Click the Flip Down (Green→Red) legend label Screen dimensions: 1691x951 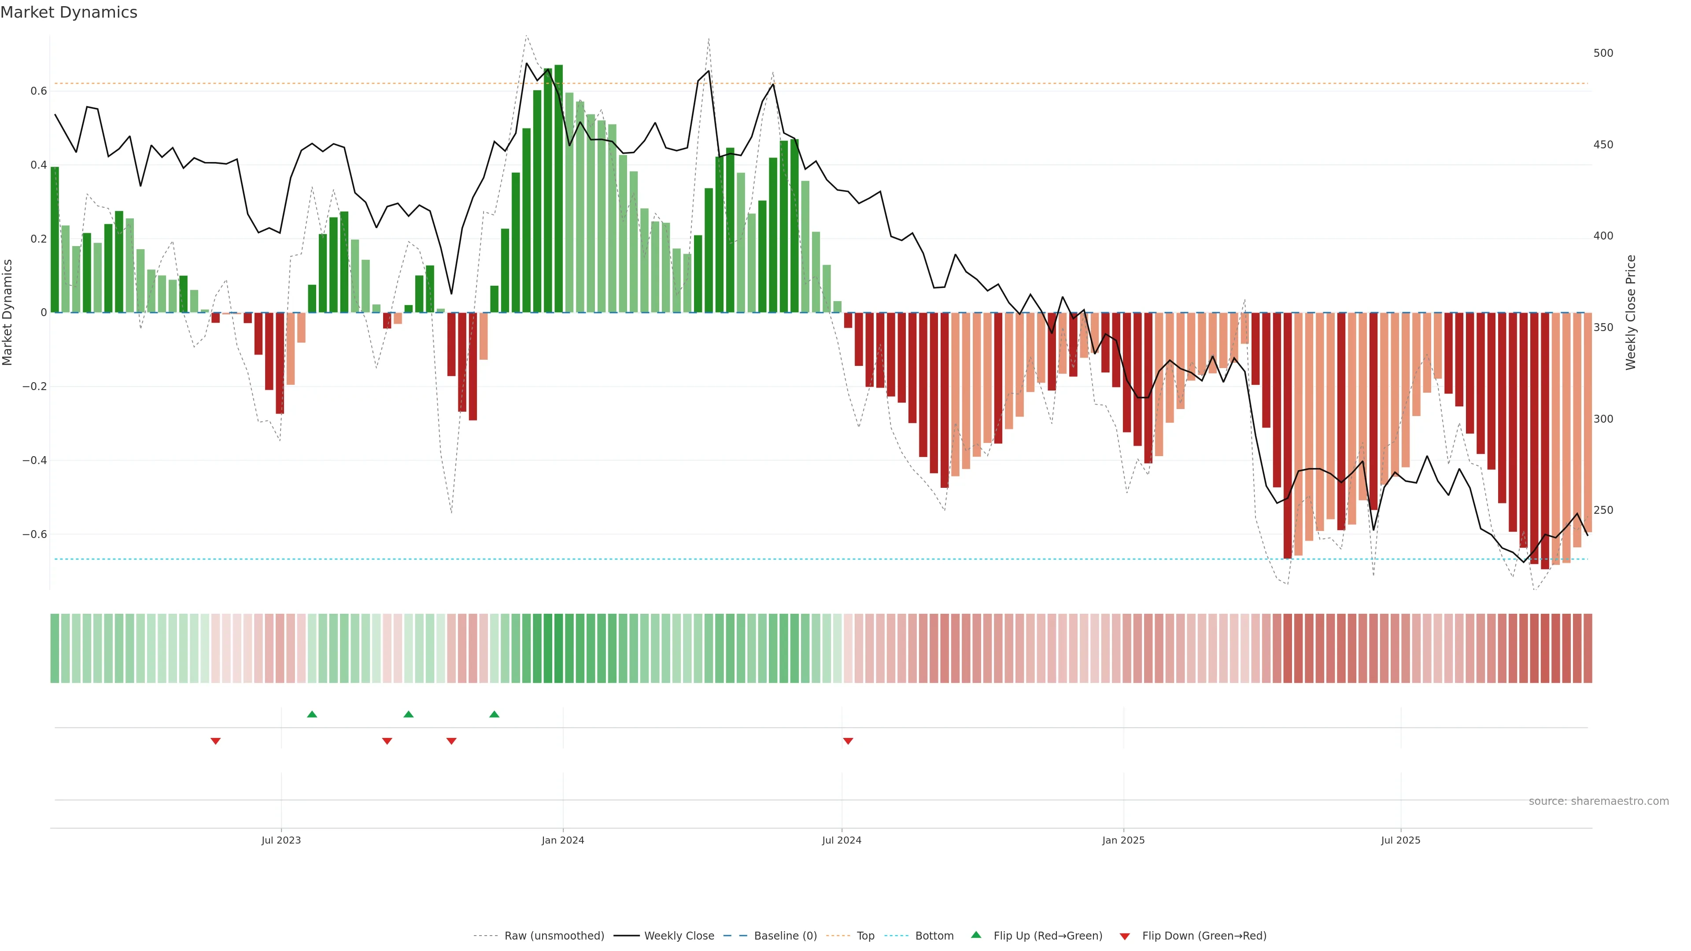1204,936
